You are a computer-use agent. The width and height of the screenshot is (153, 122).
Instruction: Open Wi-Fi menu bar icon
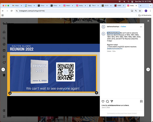tap(119, 2)
